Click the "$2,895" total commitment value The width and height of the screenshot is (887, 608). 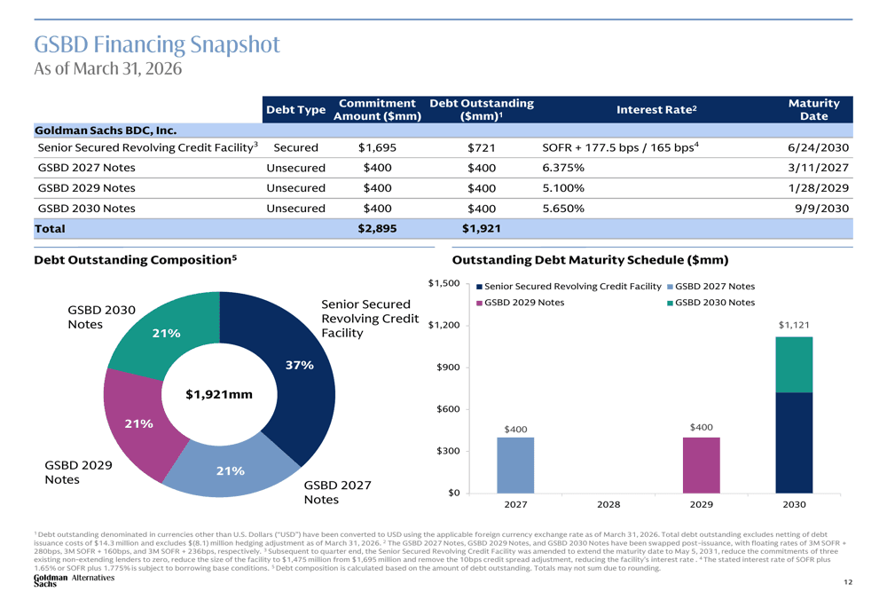[377, 229]
